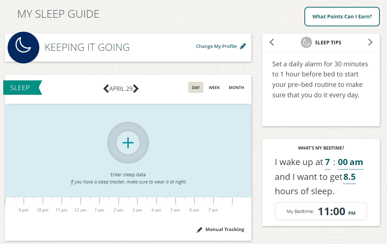Change the 00 am wake-up minutes value
387x244 pixels.
pos(350,162)
